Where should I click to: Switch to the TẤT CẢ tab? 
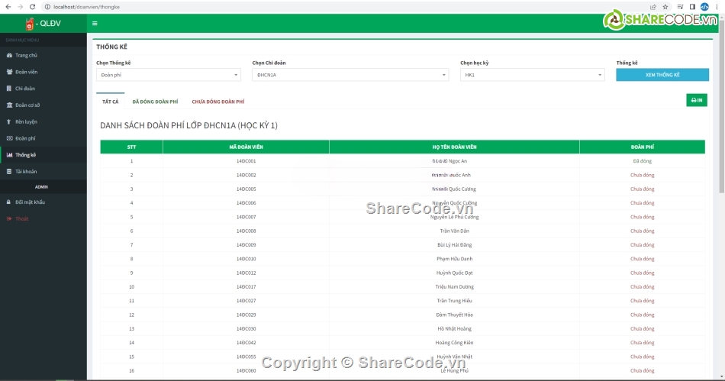(111, 102)
